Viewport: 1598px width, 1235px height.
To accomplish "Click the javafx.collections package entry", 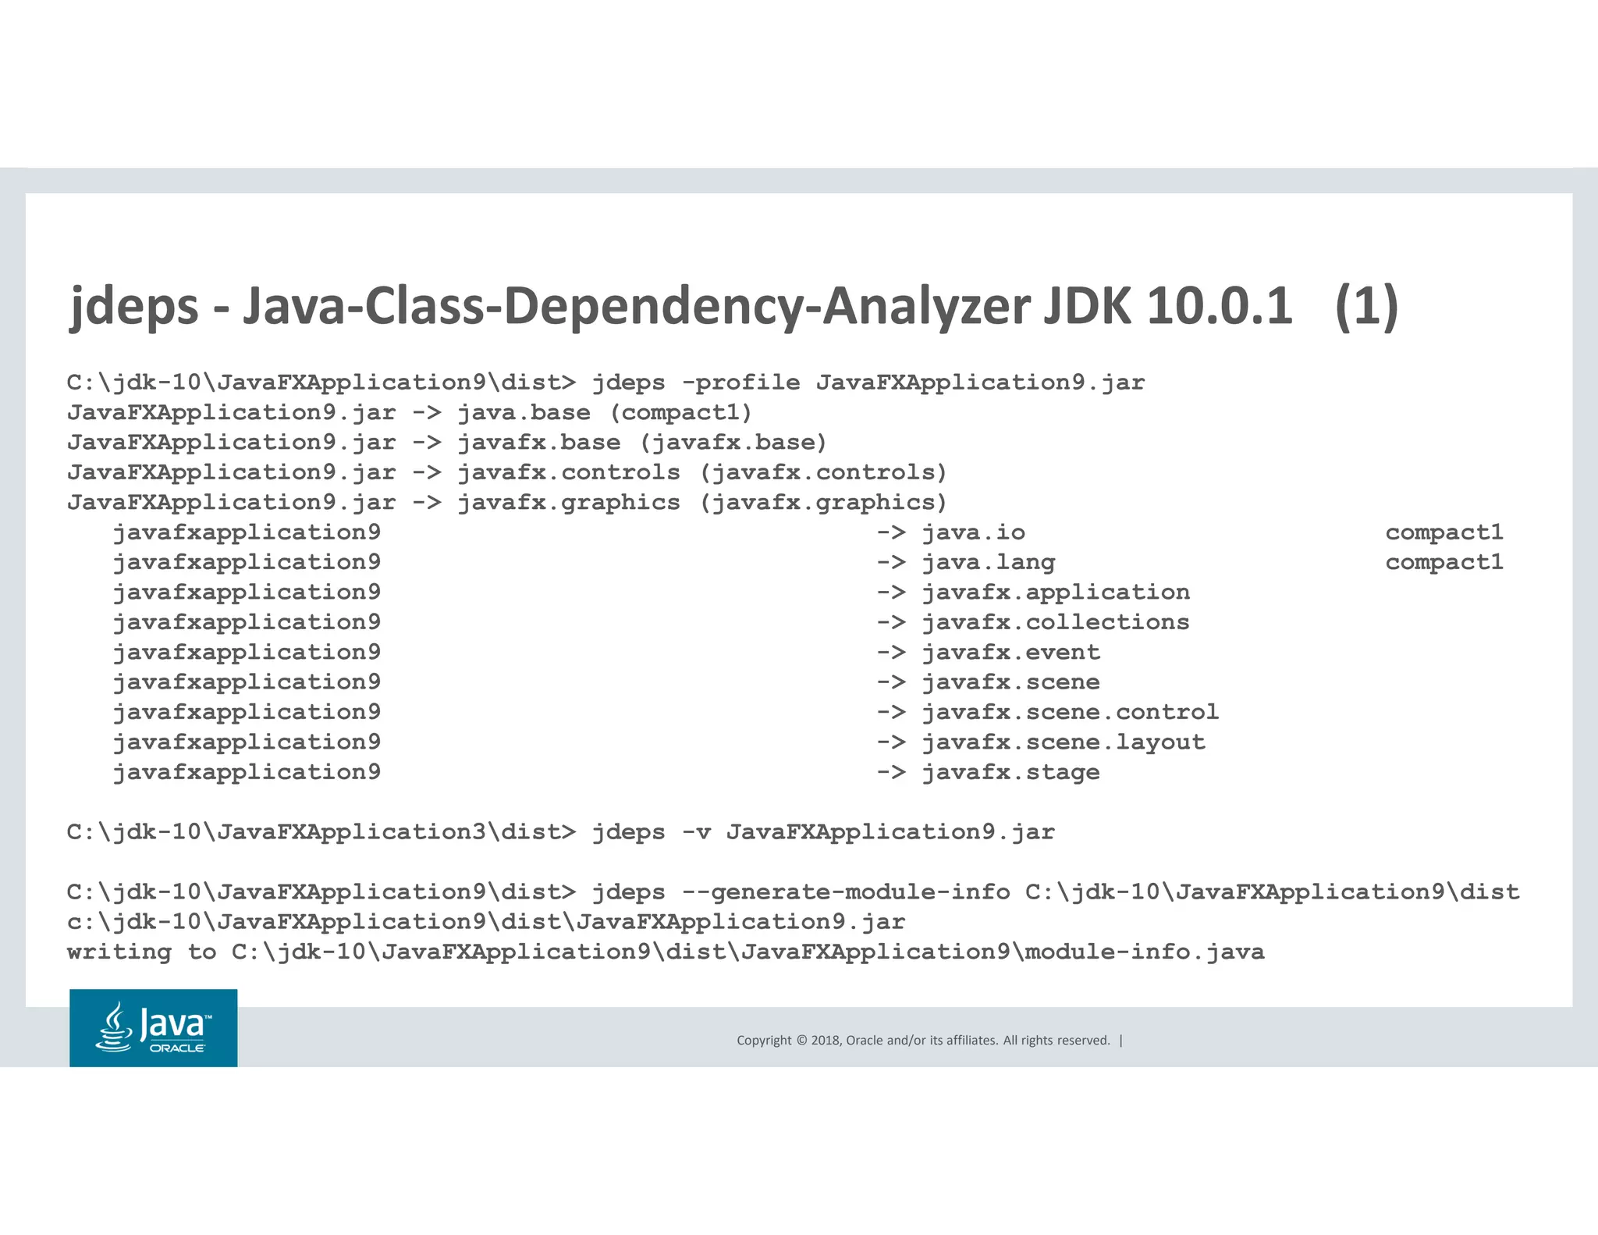I will click(x=1056, y=622).
